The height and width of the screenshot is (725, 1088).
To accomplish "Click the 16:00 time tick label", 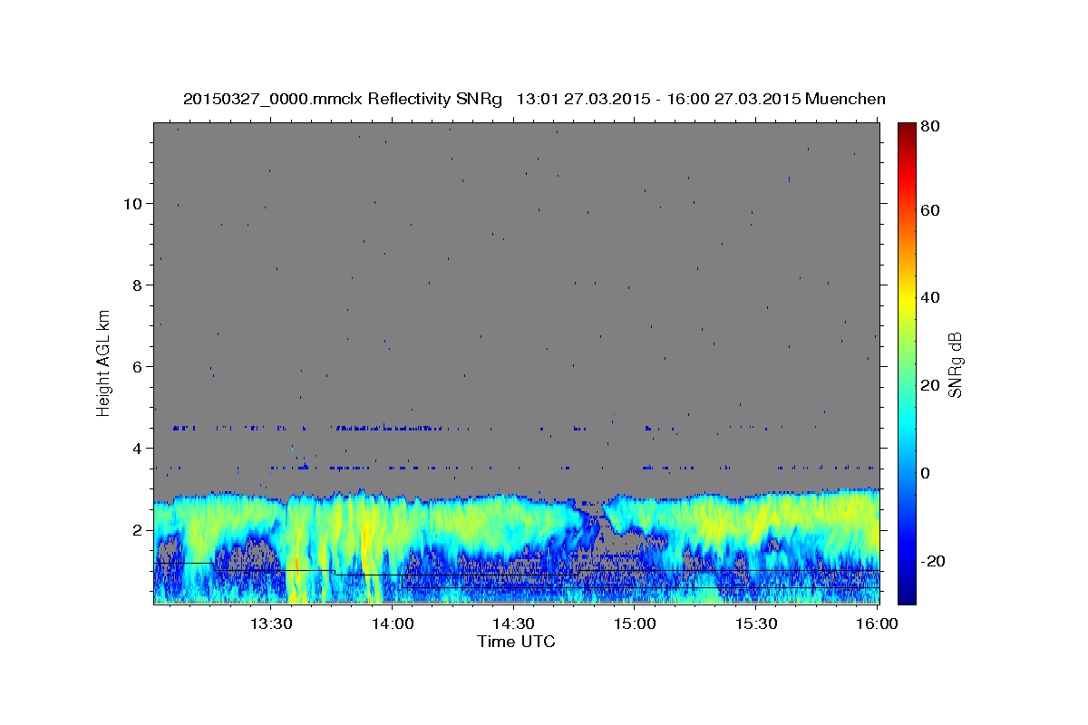I will point(877,623).
